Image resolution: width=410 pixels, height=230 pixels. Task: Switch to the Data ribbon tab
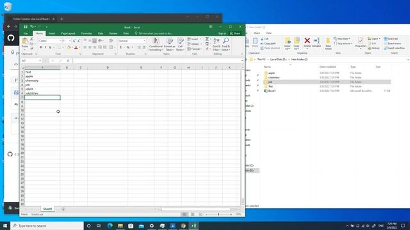click(x=101, y=33)
